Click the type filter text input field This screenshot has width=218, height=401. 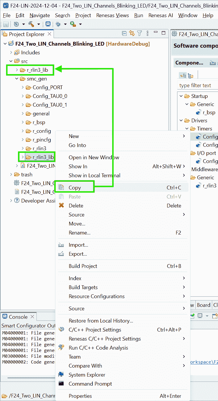point(197,85)
